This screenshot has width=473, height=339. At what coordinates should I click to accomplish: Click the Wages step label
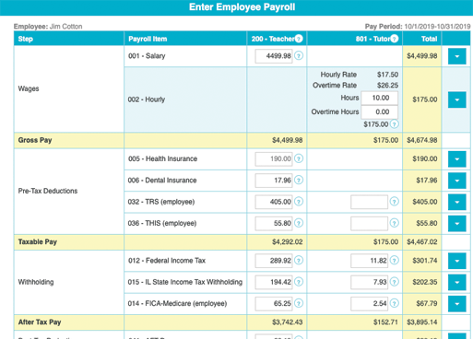click(x=29, y=88)
